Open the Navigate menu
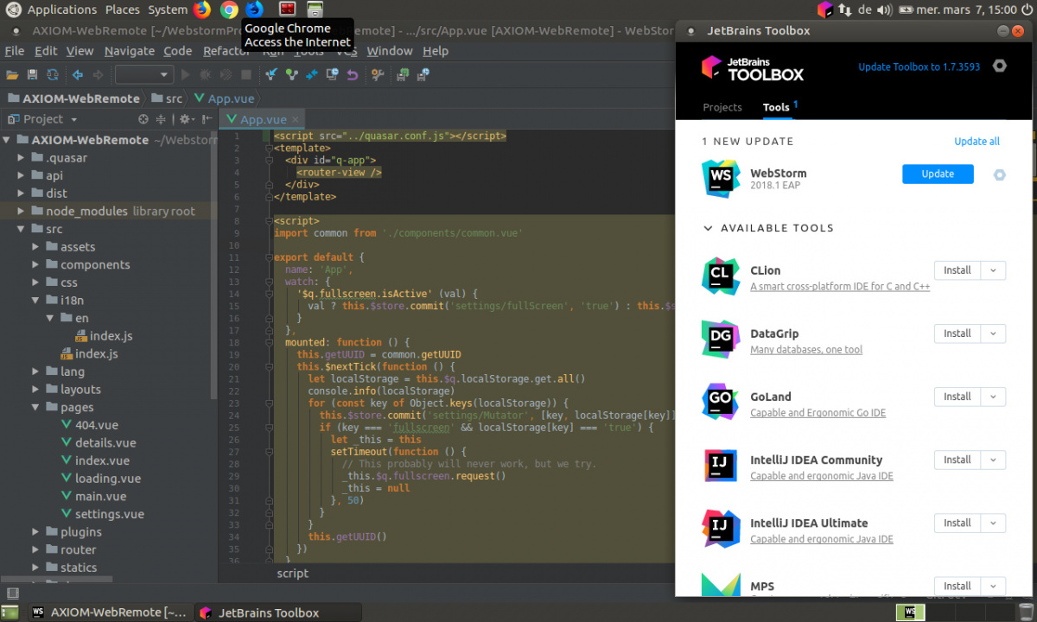Screen dimensions: 1037x622 [x=130, y=51]
